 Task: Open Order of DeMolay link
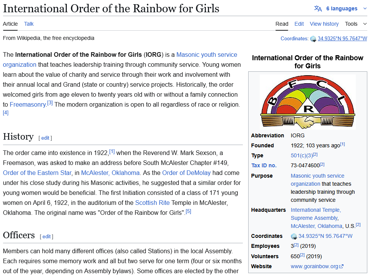click(x=186, y=173)
